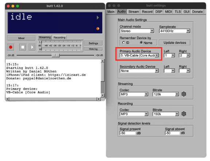Click the Settings button in butt window
Screen dimensions: 210x161
tap(93, 43)
